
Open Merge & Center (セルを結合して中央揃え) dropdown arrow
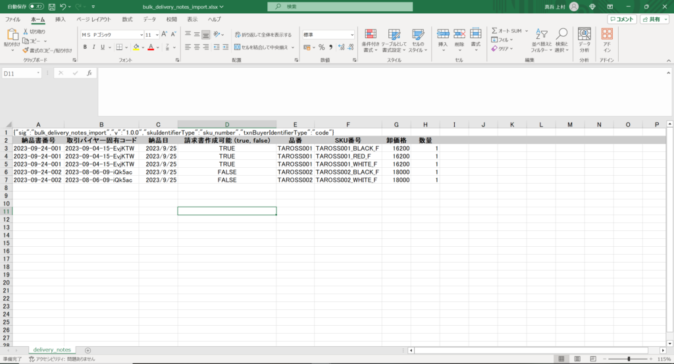(x=293, y=47)
